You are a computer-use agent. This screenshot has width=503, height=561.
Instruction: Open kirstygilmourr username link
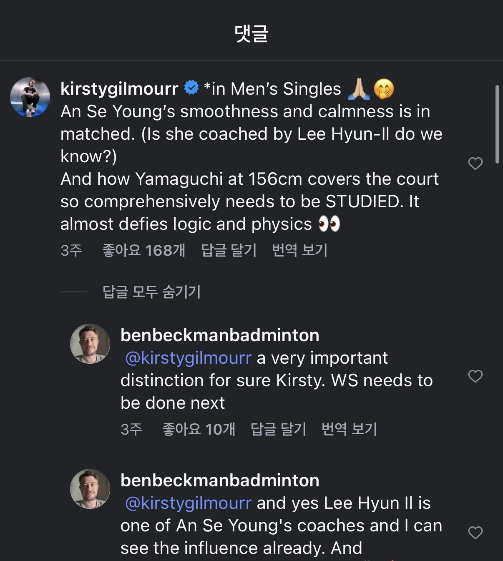pos(119,88)
